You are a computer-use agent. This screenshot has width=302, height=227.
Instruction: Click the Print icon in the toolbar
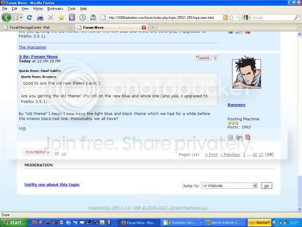(x=40, y=17)
